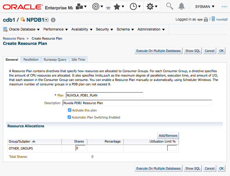
Task: Click the top OK button
Action: [x=221, y=51]
